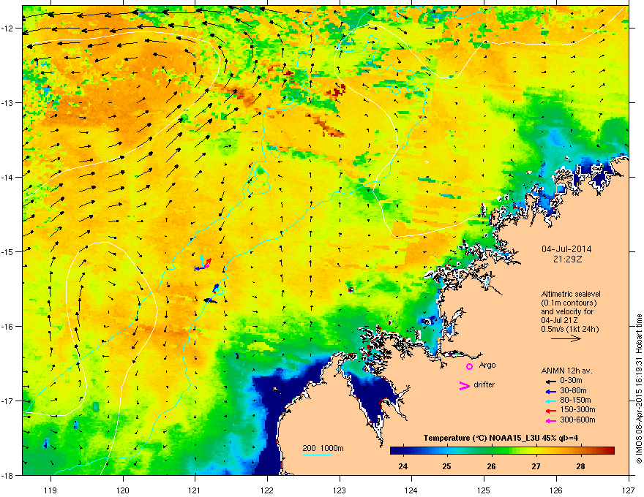Click the longitude axis label '121'
Screen dimensions: 644x497
pyautogui.click(x=195, y=490)
